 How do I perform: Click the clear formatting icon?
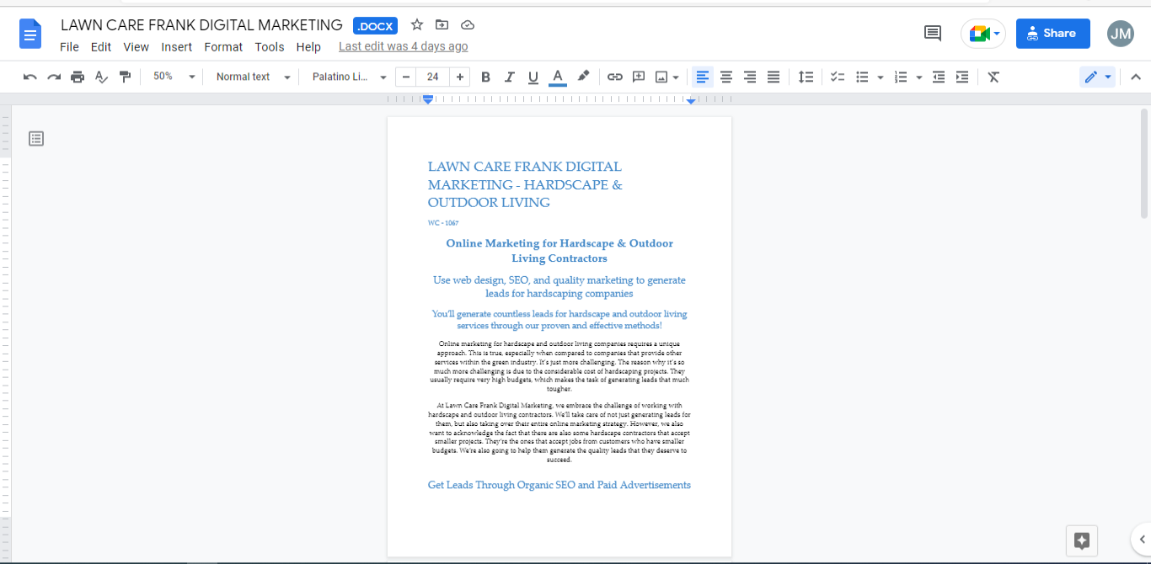[x=993, y=77]
